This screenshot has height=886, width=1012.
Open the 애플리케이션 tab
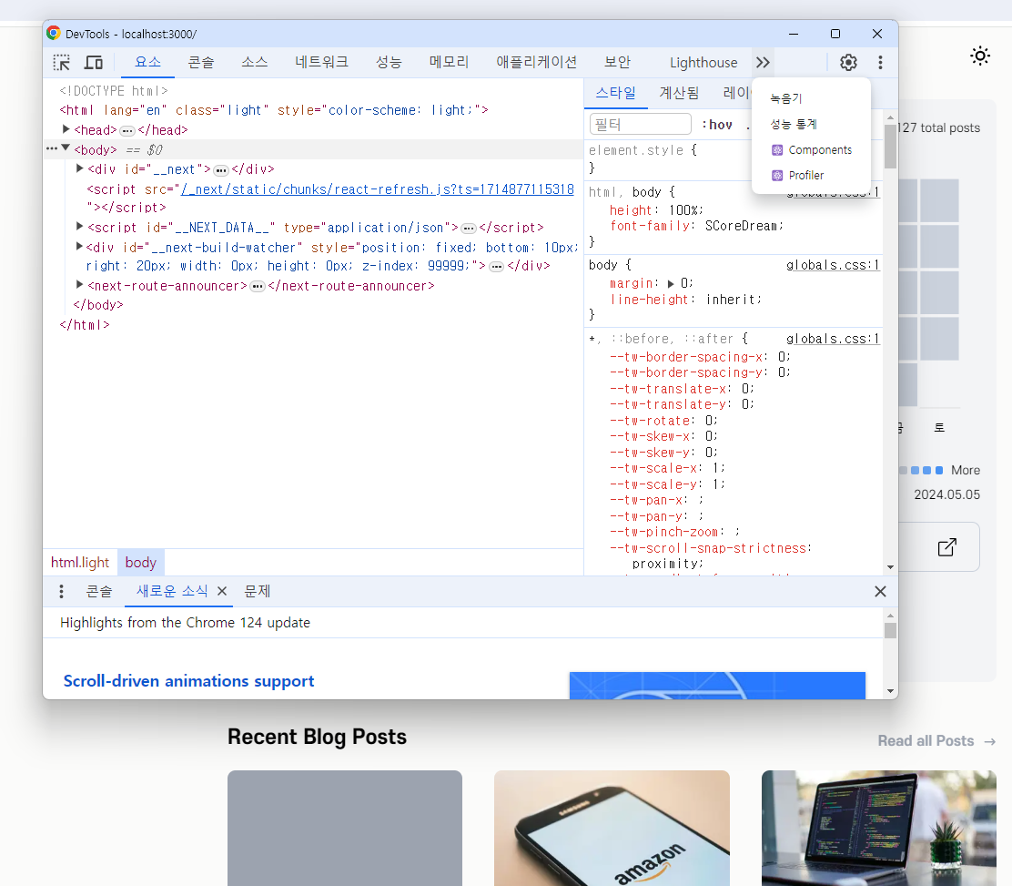click(536, 63)
